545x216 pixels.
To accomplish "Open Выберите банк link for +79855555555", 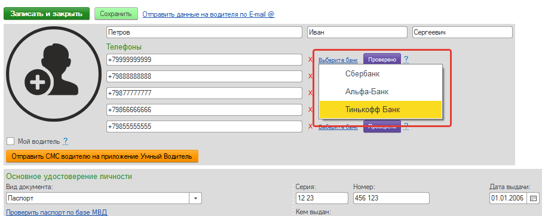I will (x=338, y=126).
